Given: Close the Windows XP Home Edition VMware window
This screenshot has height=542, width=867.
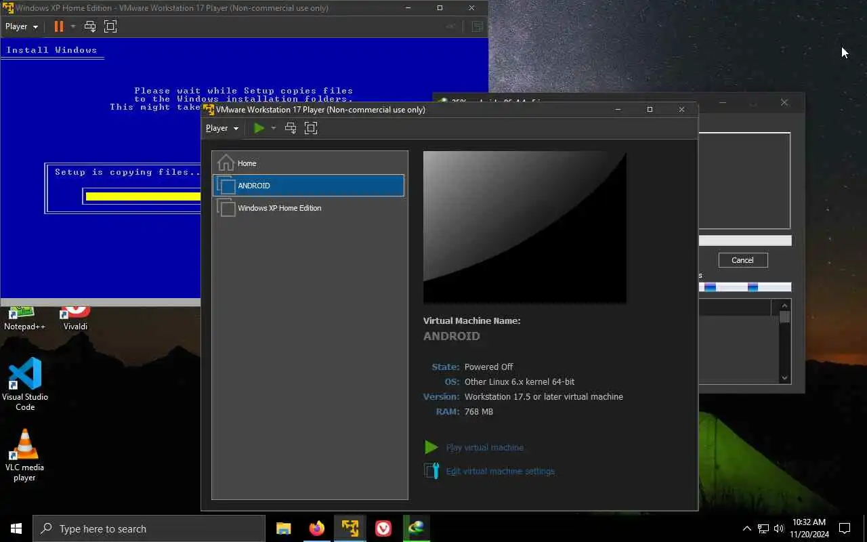Looking at the screenshot, I should click(471, 8).
